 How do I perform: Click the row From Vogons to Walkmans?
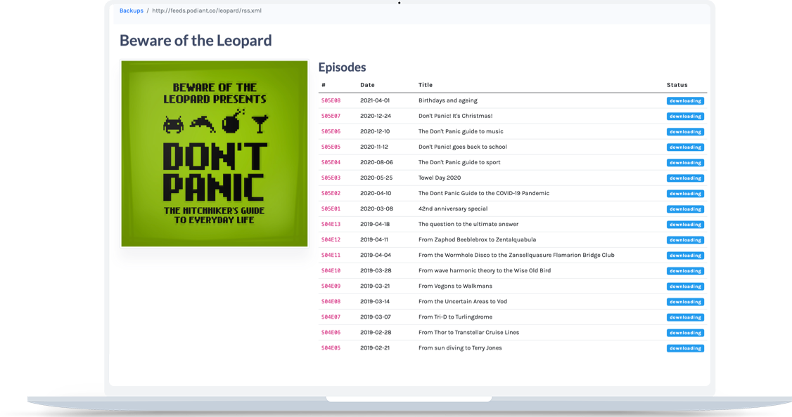click(456, 286)
